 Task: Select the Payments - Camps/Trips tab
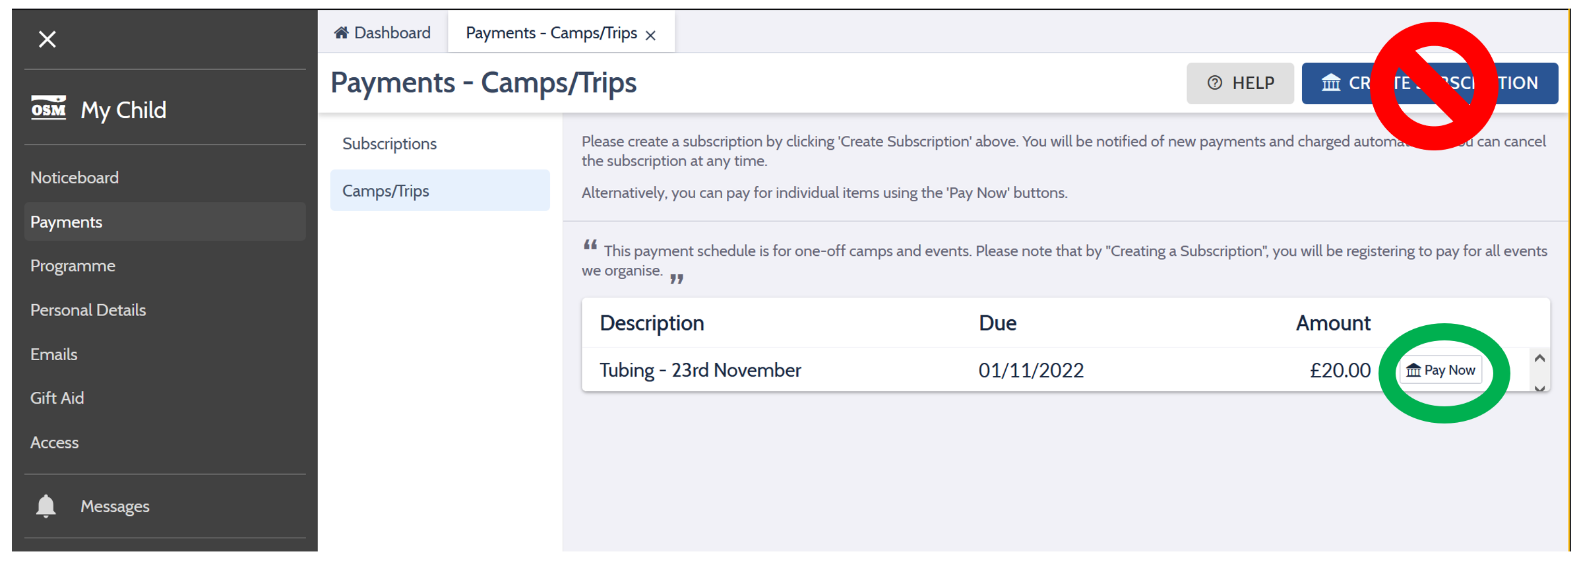click(x=551, y=33)
